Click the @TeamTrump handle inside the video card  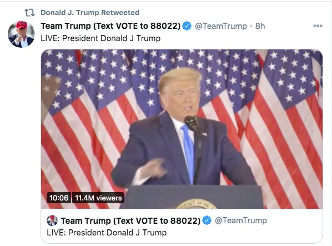(241, 220)
